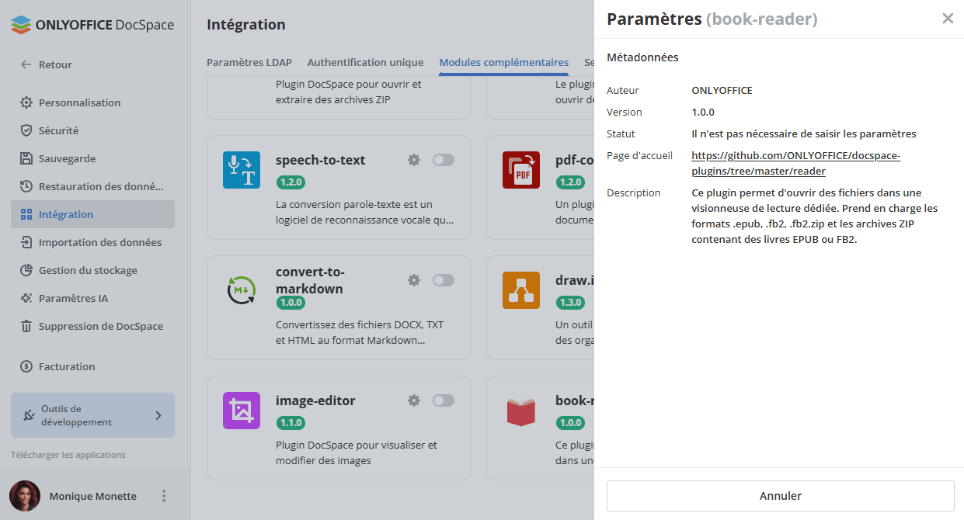Image resolution: width=964 pixels, height=520 pixels.
Task: Click the book-reader red book icon
Action: (521, 411)
